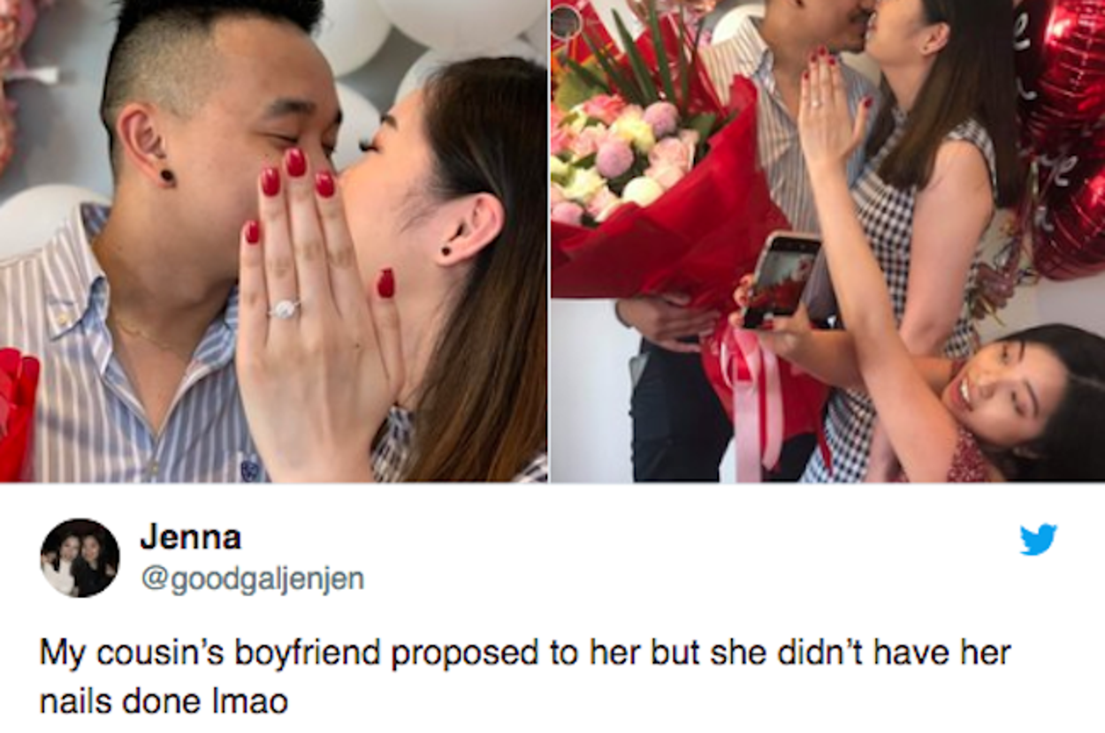This screenshot has height=733, width=1105.
Task: Click the tweet text about cousin's boyfriend proposing
Action: pyautogui.click(x=525, y=677)
